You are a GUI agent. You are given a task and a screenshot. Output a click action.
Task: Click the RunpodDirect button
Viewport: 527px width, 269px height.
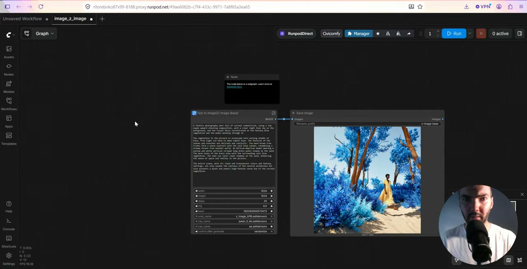(296, 34)
